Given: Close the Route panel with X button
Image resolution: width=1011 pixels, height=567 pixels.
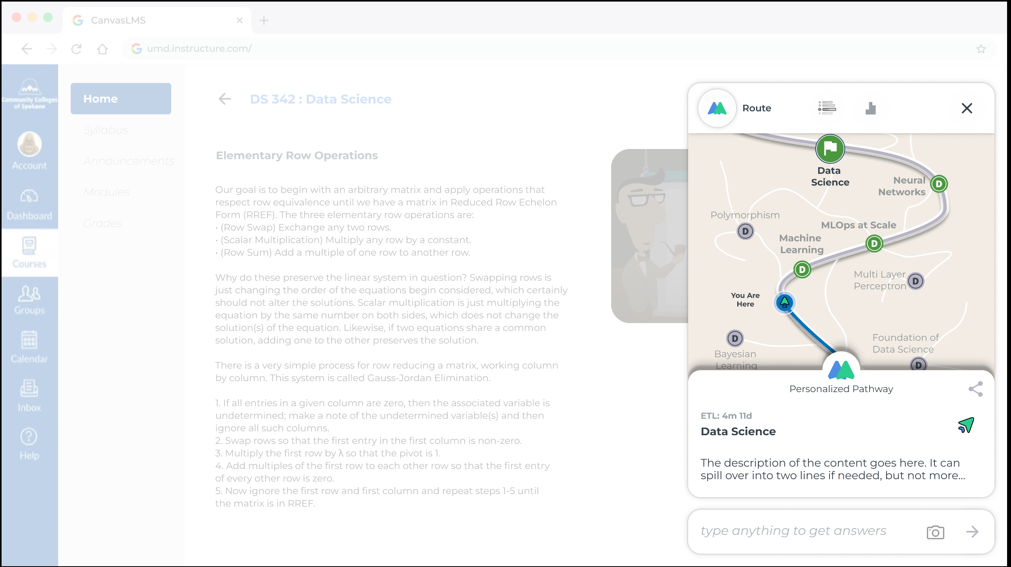Looking at the screenshot, I should 967,108.
